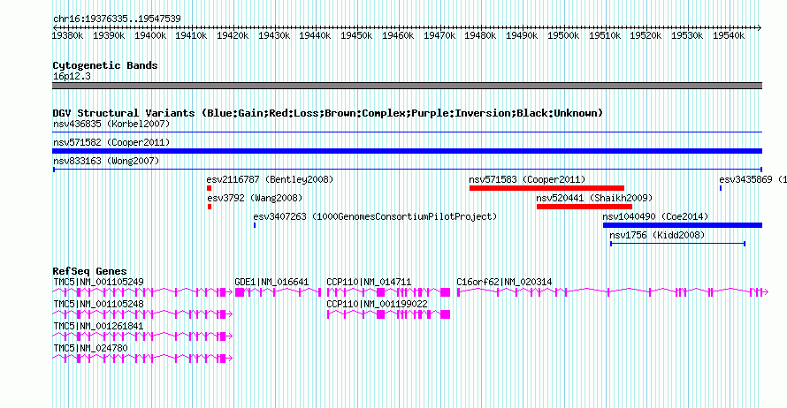Click the chr16:19376335..19547539 coordinate label

click(x=117, y=19)
